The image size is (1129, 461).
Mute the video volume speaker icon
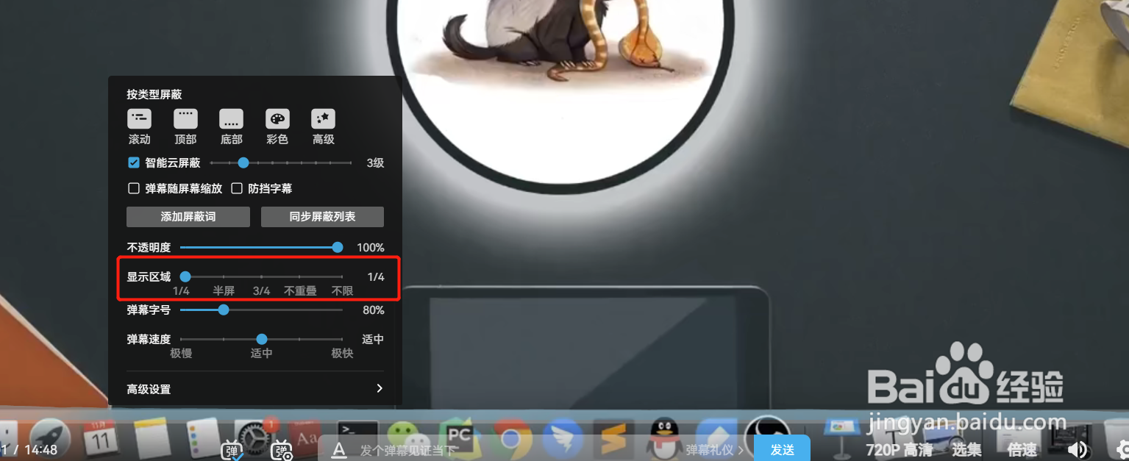[1078, 449]
